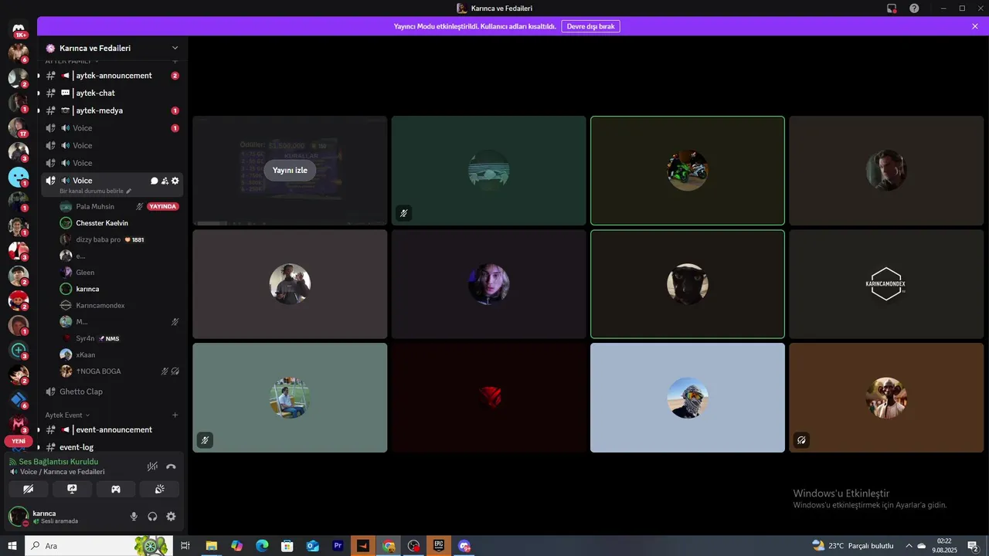Open Discord help question mark icon

click(914, 8)
